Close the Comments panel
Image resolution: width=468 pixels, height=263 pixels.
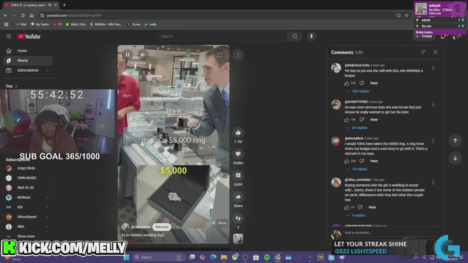[435, 52]
